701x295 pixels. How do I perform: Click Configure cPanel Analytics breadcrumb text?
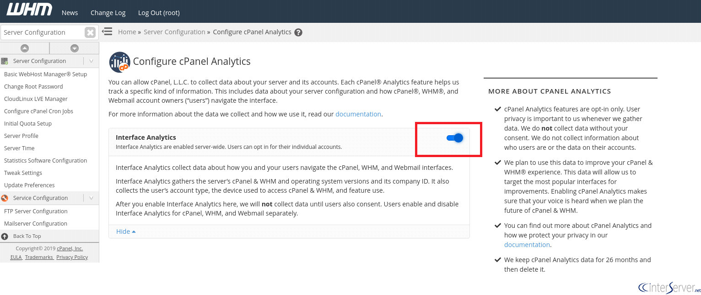click(x=252, y=32)
